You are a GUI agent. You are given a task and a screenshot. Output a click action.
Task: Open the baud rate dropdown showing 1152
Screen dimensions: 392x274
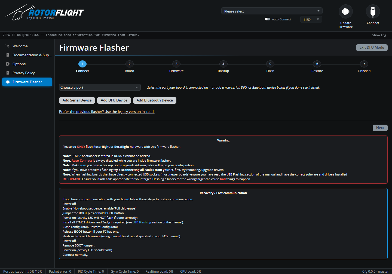click(311, 19)
